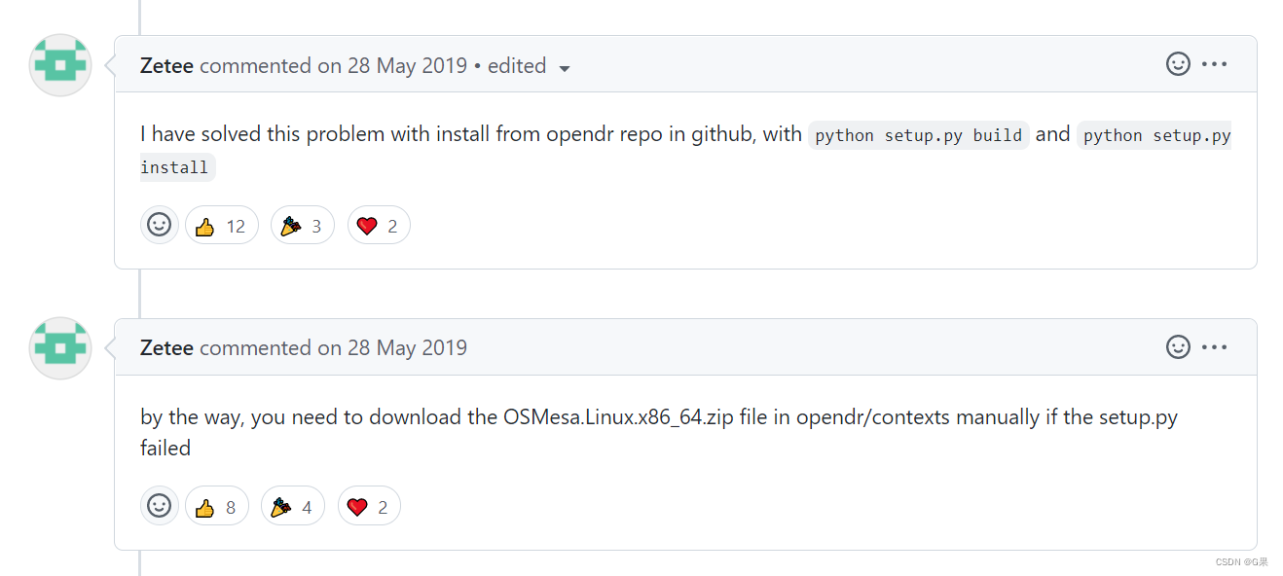Open Zetee's profile from first comment
This screenshot has height=576, width=1283.
click(166, 66)
